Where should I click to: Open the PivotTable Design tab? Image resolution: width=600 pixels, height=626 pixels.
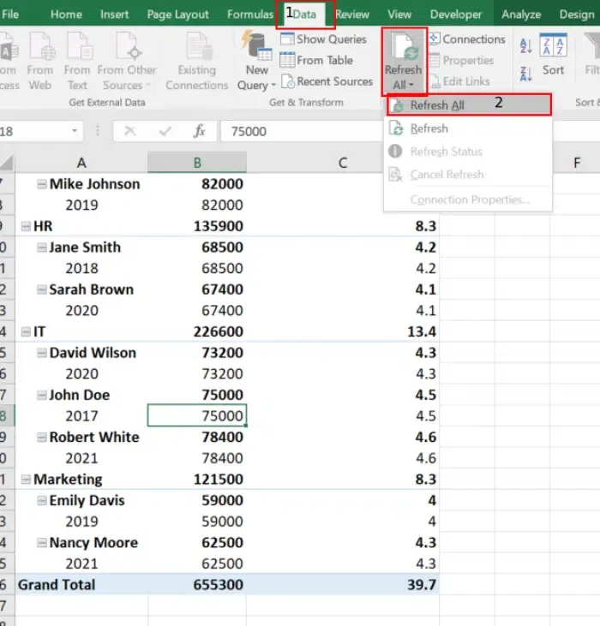[577, 15]
